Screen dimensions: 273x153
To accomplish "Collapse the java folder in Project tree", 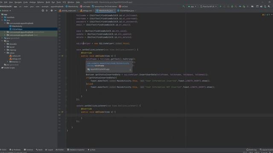I will [x=2, y=20].
